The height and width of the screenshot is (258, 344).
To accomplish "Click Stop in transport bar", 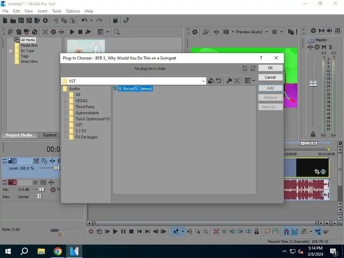I will coord(131,231).
